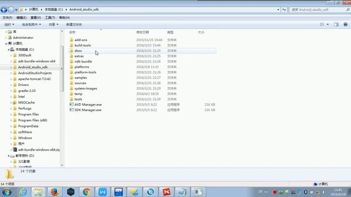
Task: Click the red circle tray icon
Action: pos(275,192)
